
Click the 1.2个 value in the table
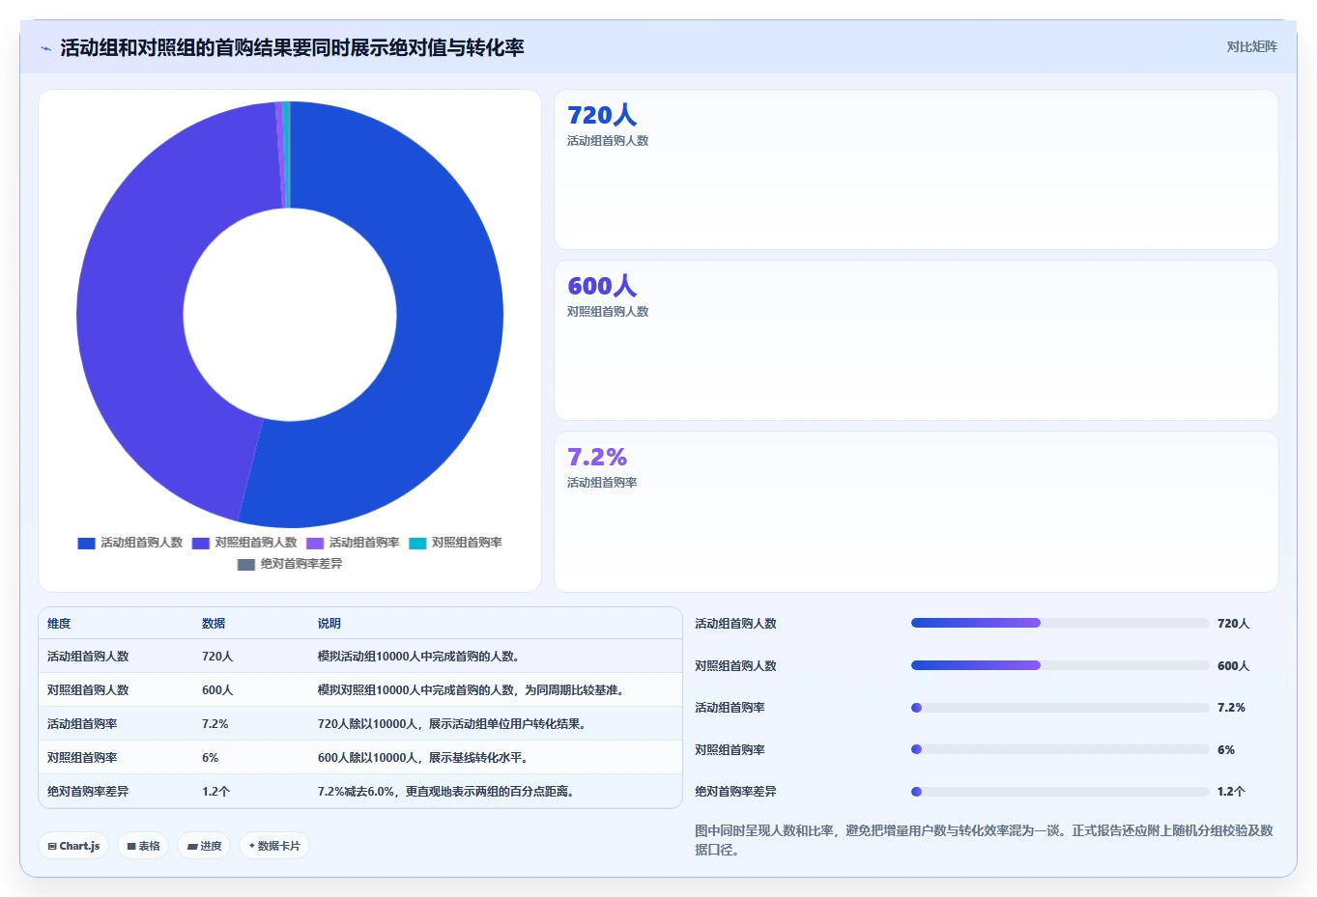coord(216,792)
